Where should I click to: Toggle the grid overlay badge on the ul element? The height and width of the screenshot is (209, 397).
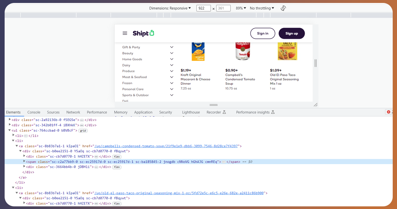[x=83, y=130]
